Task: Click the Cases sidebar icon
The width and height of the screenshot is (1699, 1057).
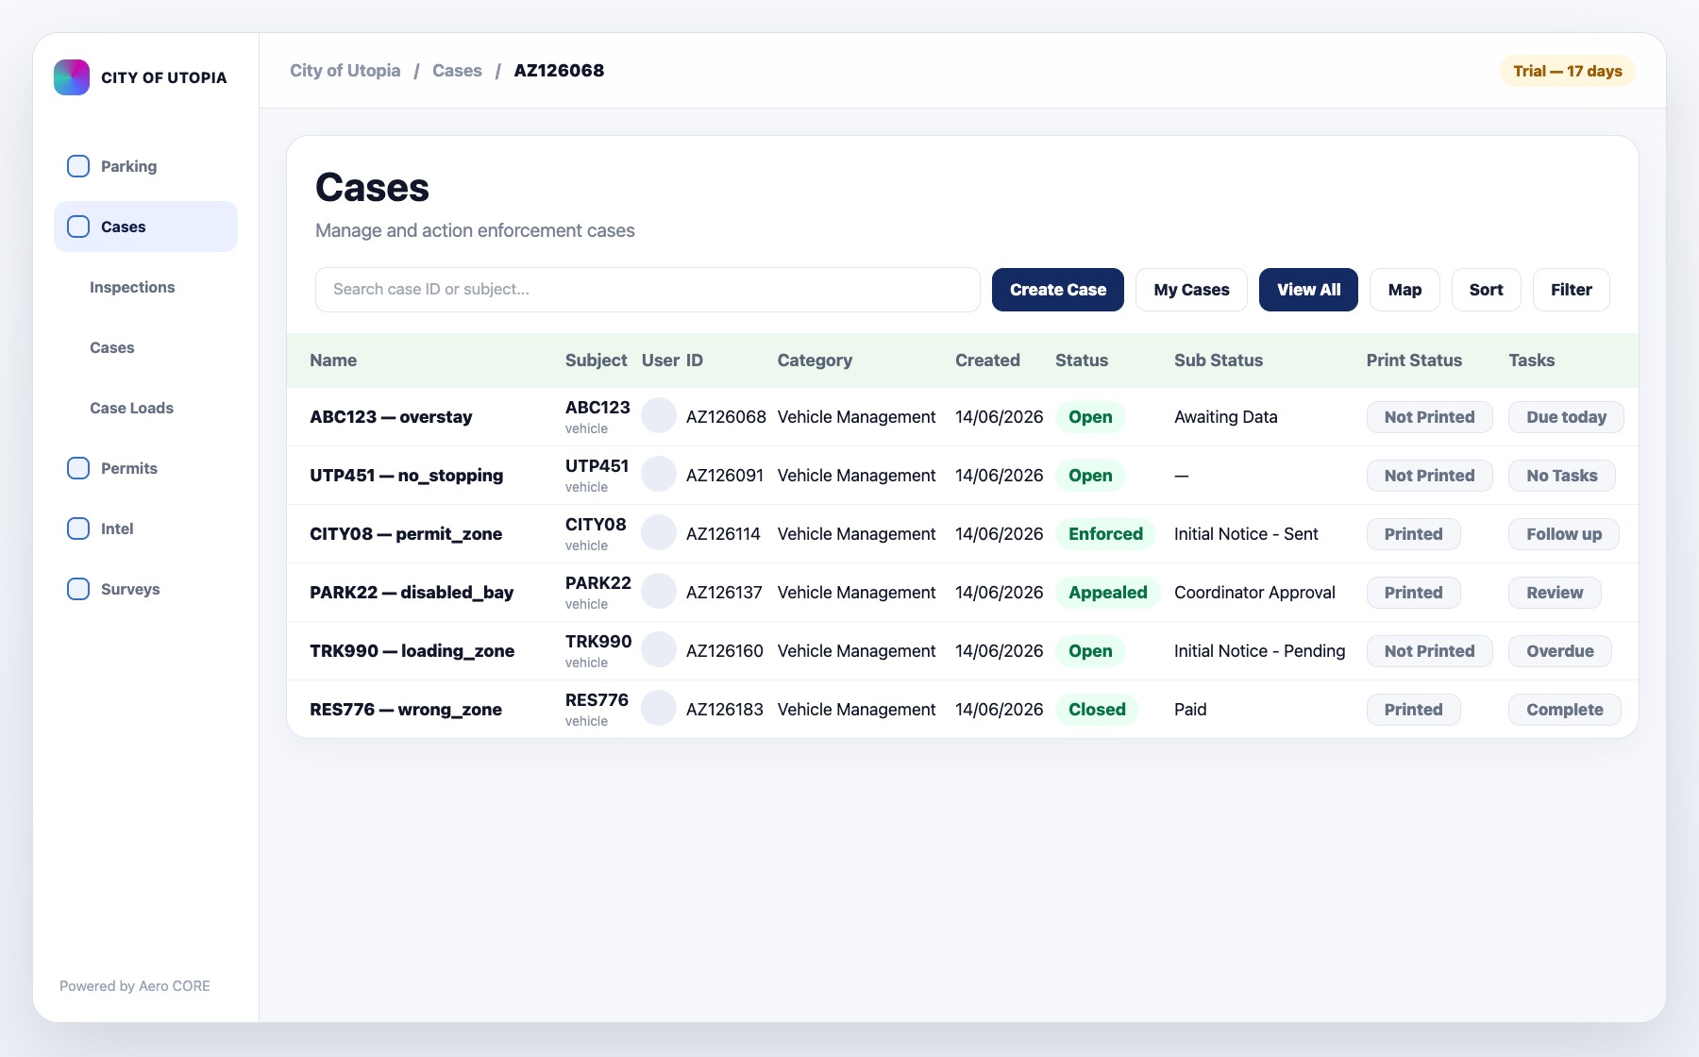Action: pyautogui.click(x=78, y=226)
